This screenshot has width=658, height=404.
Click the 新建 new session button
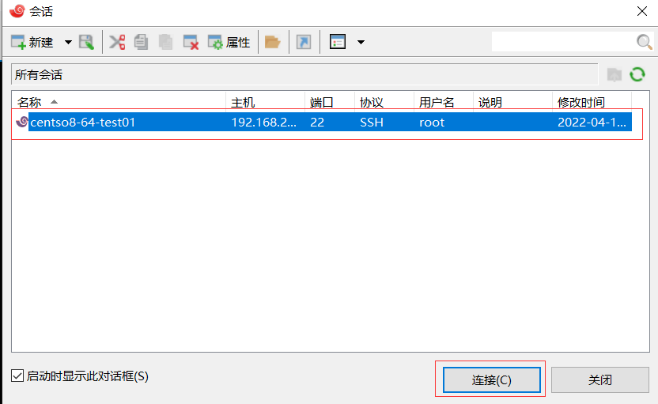(32, 42)
